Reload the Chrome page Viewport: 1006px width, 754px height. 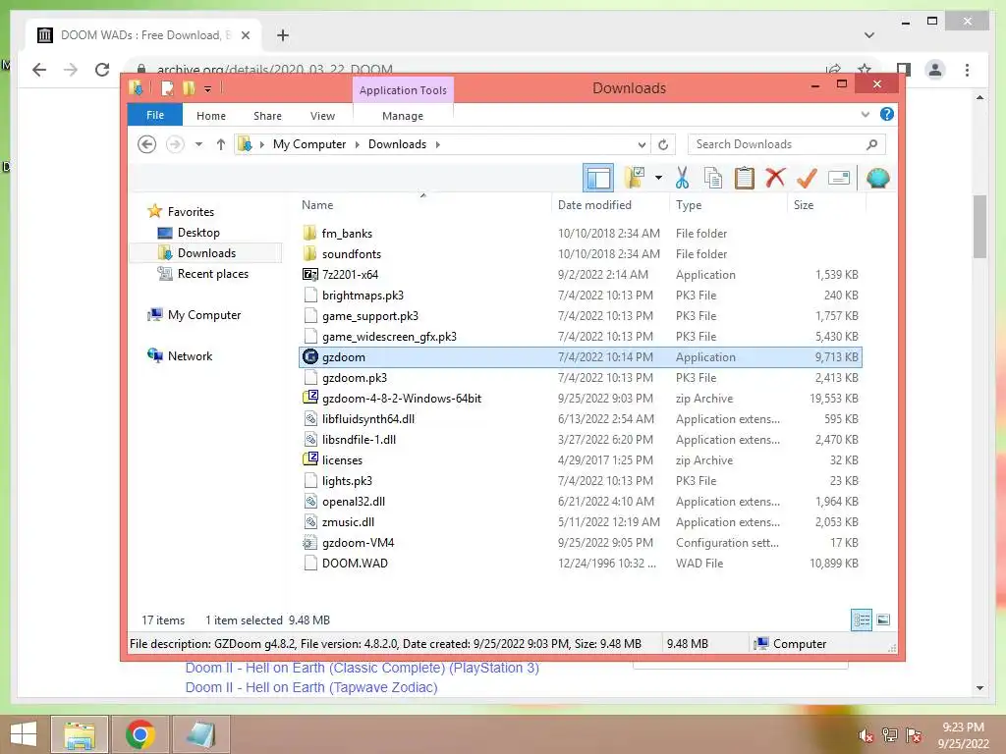click(102, 70)
